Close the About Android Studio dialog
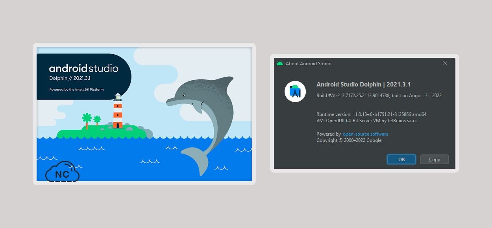Viewport: 492px width, 228px height. [x=445, y=63]
